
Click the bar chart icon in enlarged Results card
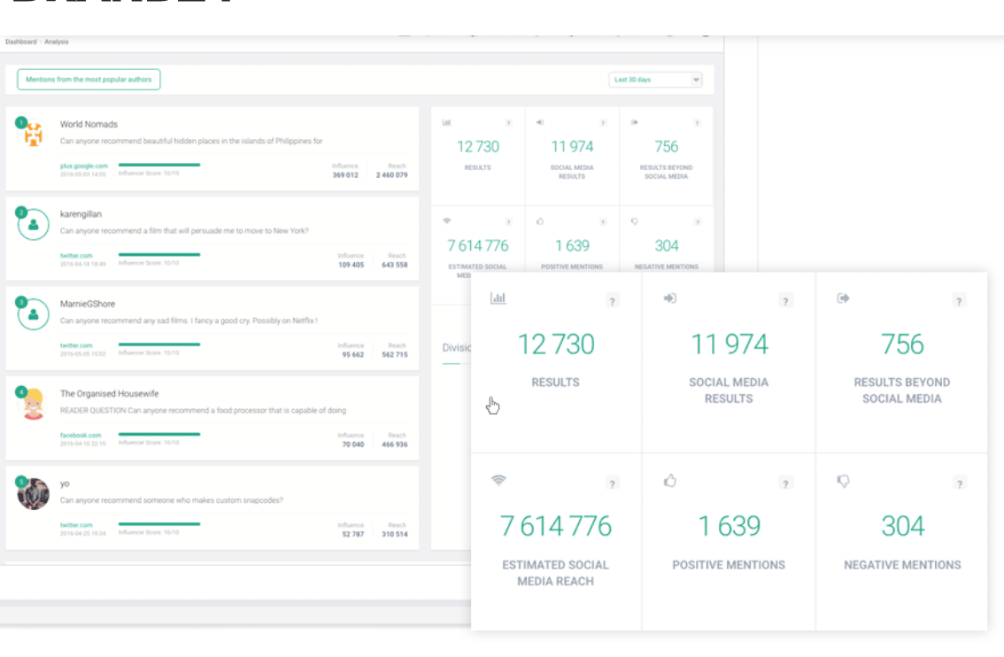point(498,299)
